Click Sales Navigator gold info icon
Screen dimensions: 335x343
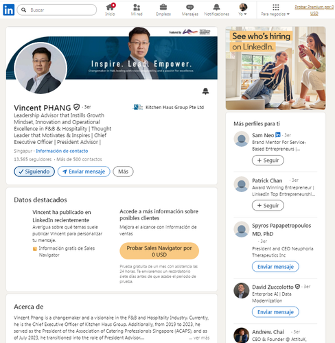[x=35, y=249]
